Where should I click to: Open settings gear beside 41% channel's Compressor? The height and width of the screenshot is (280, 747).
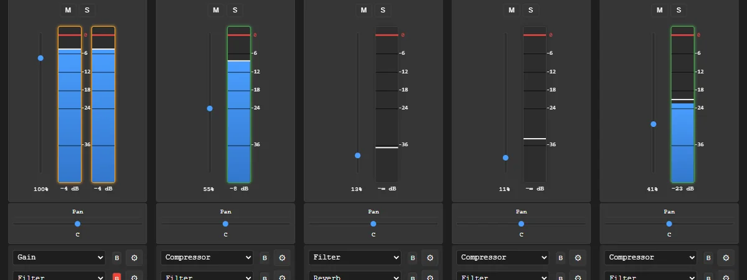coord(726,258)
